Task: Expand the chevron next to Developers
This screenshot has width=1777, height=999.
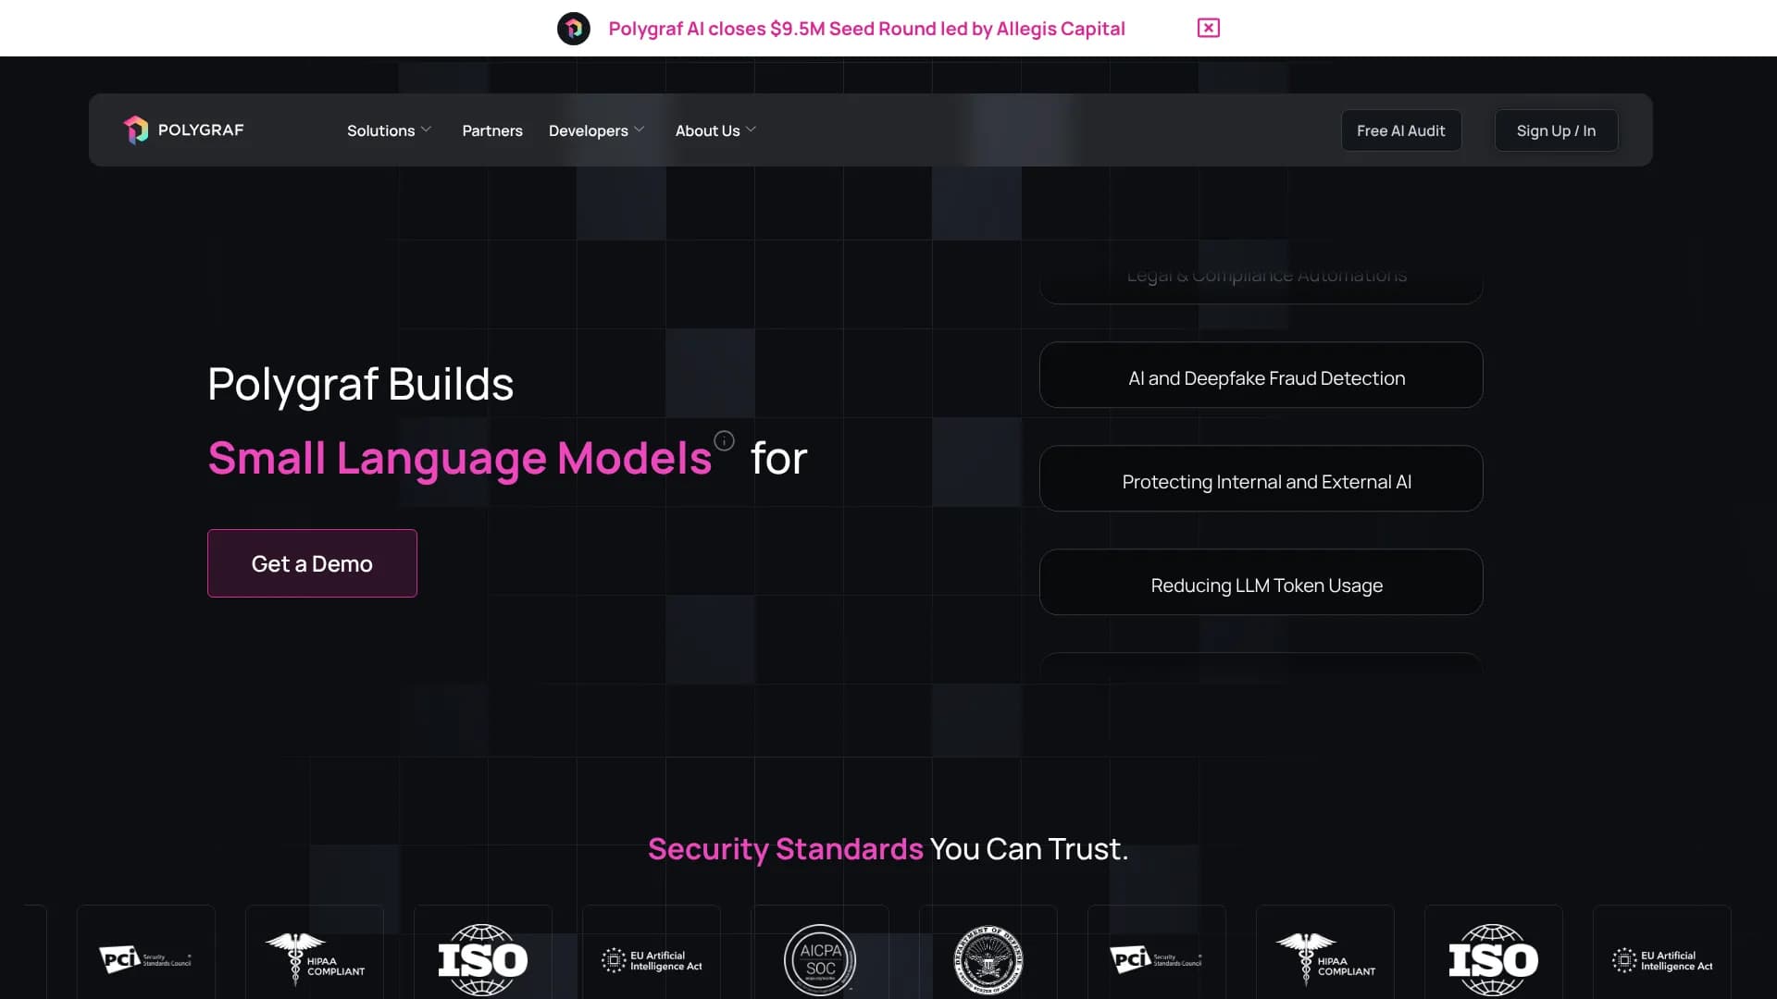Action: (x=639, y=129)
